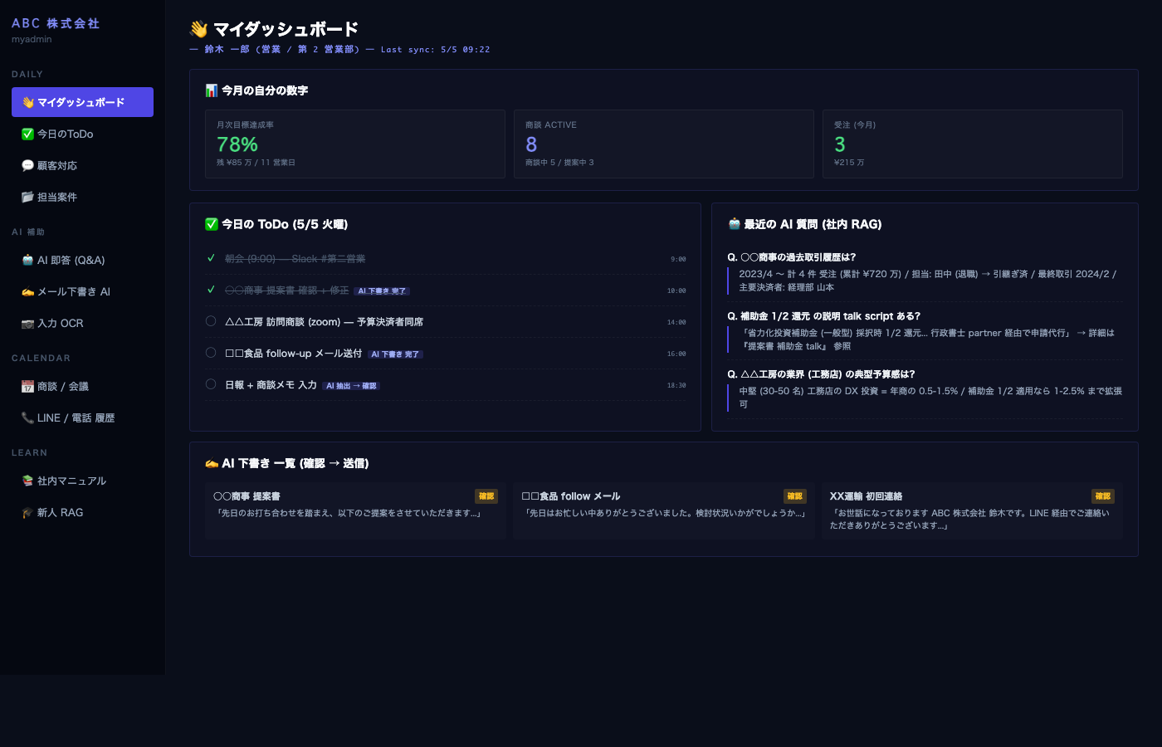Image resolution: width=1162 pixels, height=747 pixels.
Task: Click the AI 抽出 → 確認 tag
Action: point(351,386)
